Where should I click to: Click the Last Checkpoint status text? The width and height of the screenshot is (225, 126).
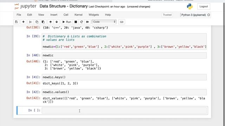tap(107, 7)
